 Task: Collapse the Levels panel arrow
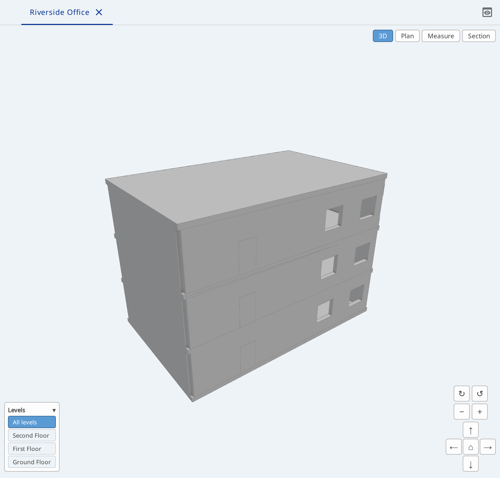click(x=54, y=410)
